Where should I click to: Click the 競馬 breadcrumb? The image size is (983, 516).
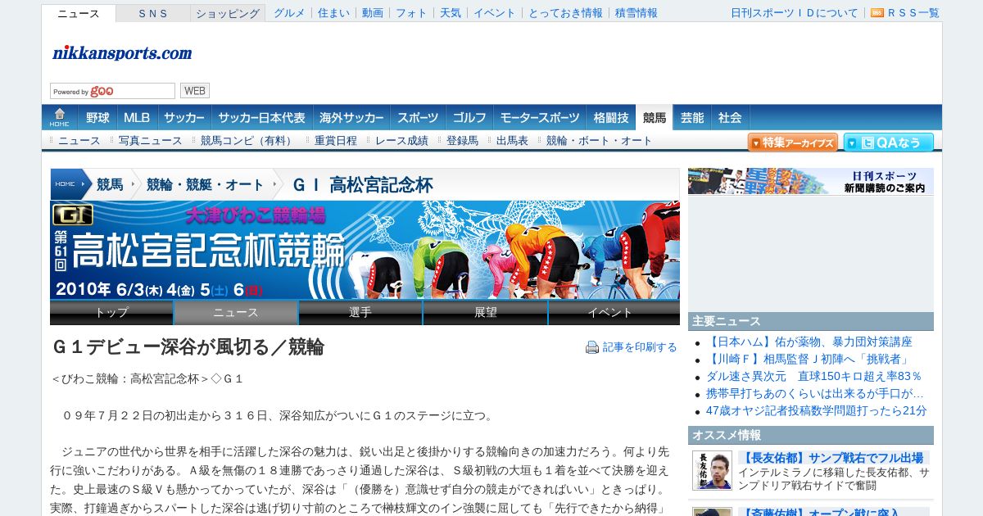point(110,184)
